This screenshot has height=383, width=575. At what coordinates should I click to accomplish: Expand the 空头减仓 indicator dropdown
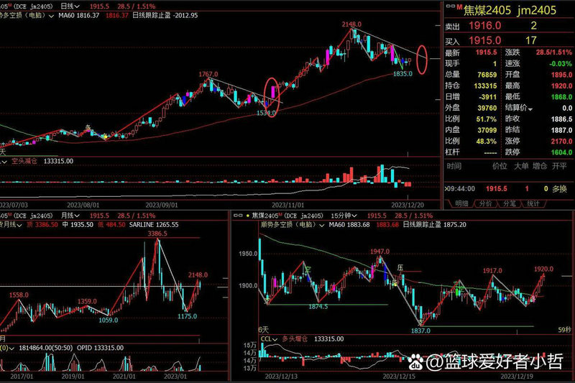tap(4, 162)
